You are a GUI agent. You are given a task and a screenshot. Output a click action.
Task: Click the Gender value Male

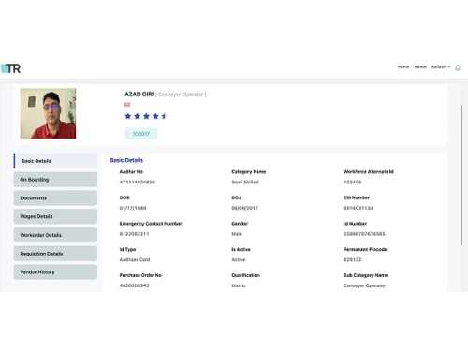point(237,234)
